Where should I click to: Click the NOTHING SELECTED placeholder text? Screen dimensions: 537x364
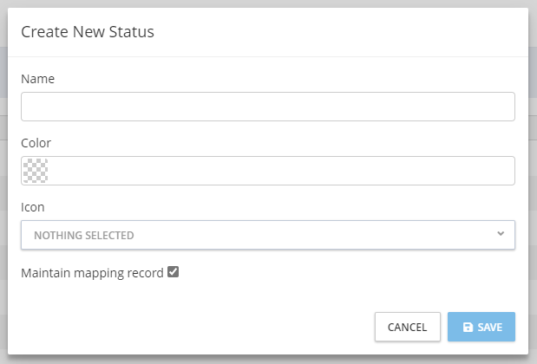pos(84,236)
